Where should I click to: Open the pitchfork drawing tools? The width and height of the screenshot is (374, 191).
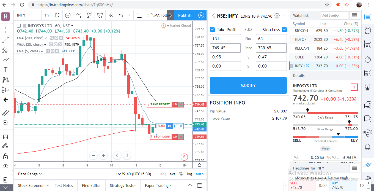5,50
